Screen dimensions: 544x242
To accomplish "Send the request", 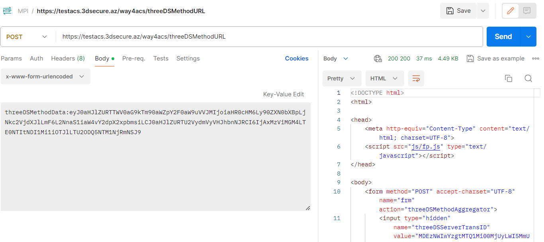I will pos(503,37).
